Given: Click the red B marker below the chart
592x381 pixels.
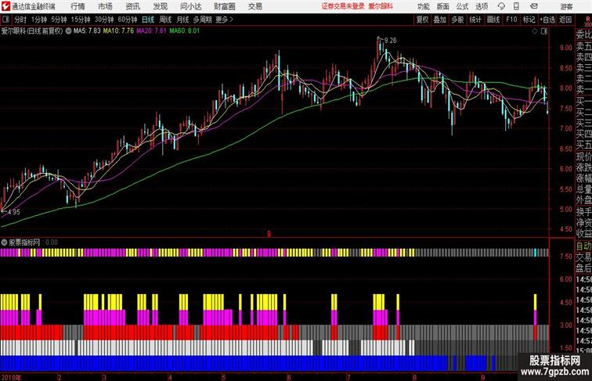Looking at the screenshot, I should (269, 234).
